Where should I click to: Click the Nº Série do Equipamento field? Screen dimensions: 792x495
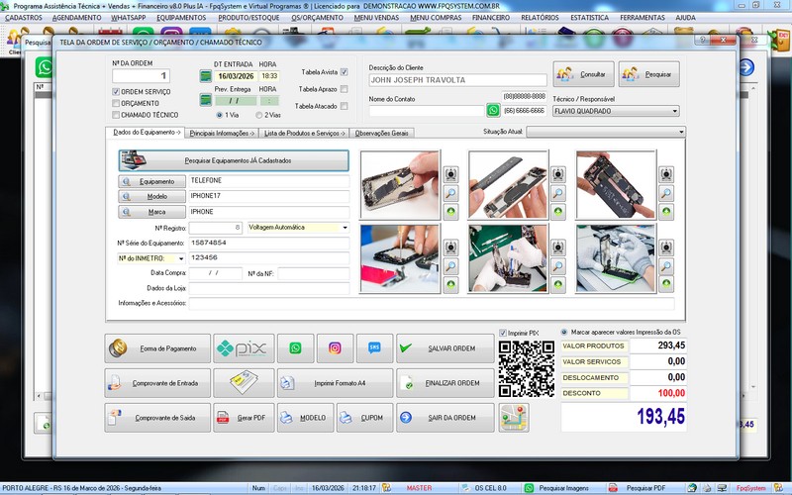[268, 243]
